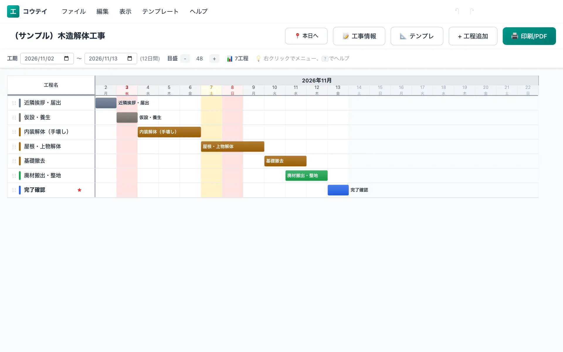Add a task with 工程追加 button
The width and height of the screenshot is (563, 352).
(473, 36)
